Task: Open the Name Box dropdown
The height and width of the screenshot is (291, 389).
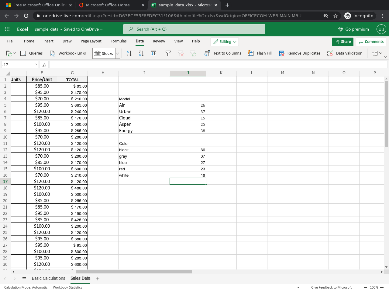Action: coord(36,64)
